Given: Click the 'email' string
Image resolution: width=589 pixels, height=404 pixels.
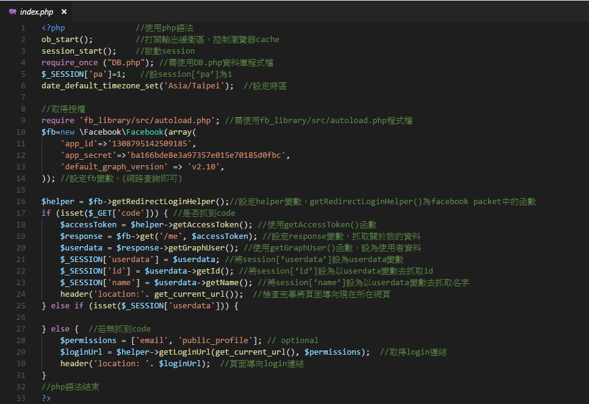Looking at the screenshot, I should [x=152, y=341].
